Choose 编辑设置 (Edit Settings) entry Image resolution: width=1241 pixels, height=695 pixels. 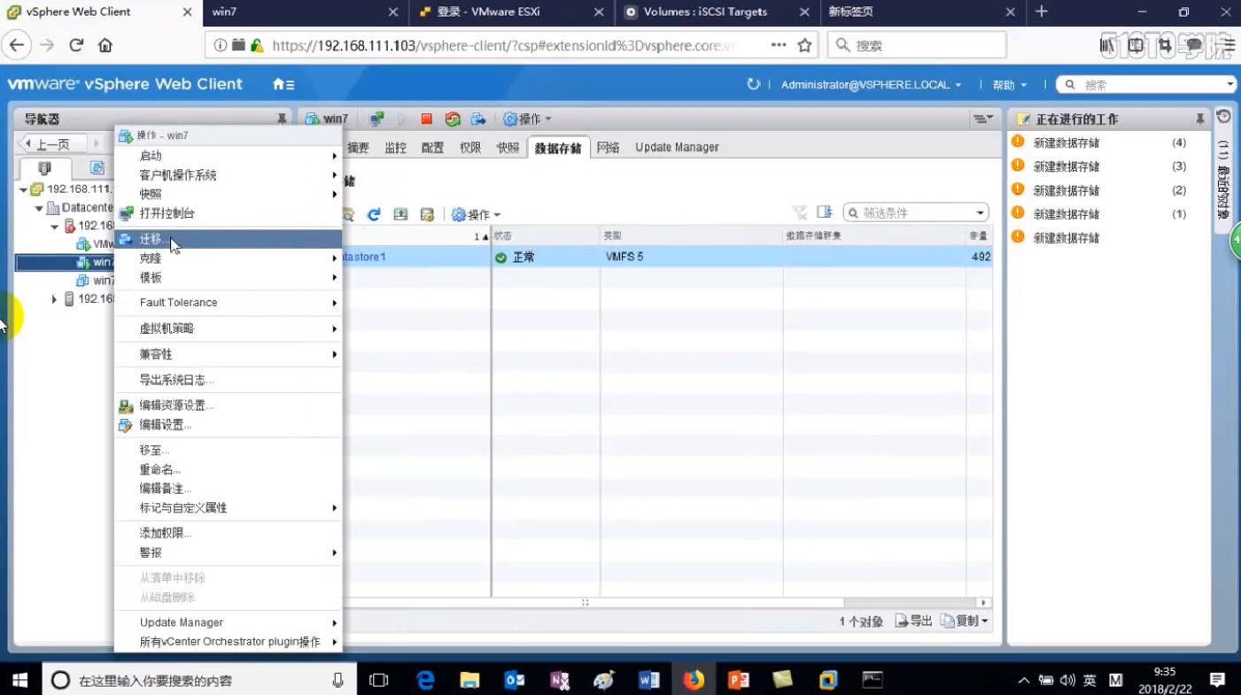pos(229,425)
